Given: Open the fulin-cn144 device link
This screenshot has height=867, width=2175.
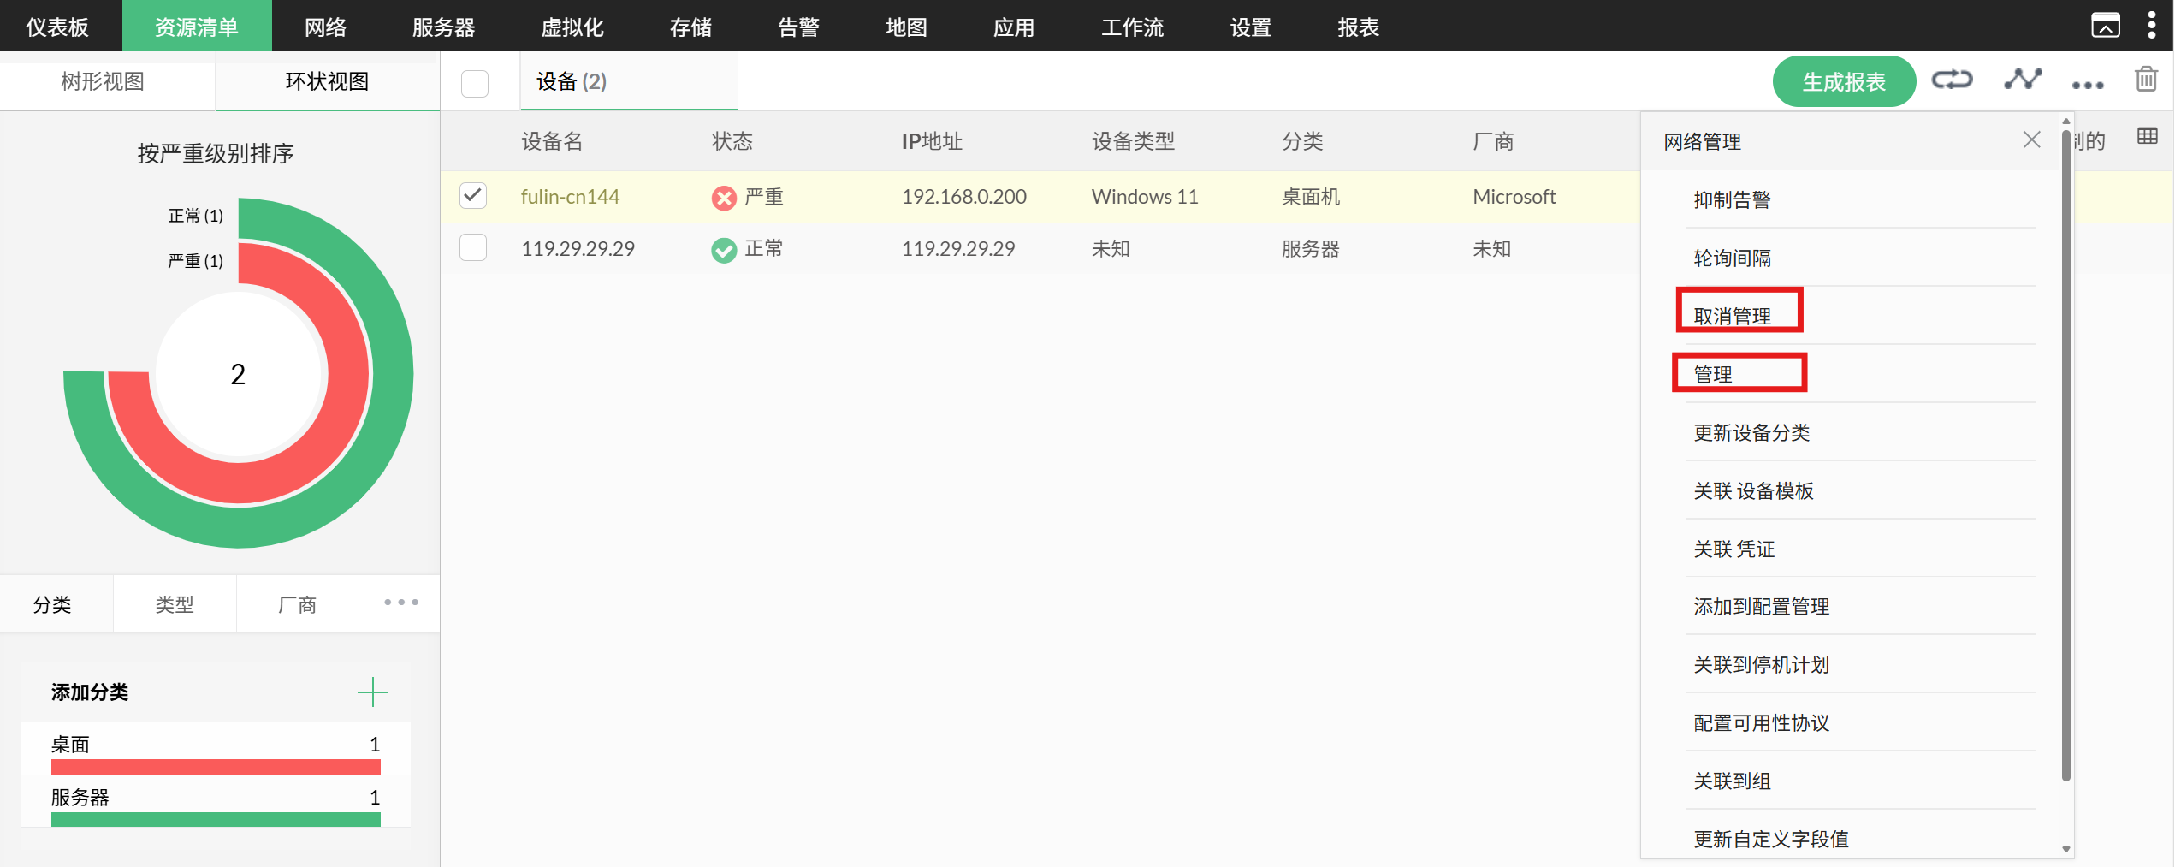Looking at the screenshot, I should pos(570,196).
